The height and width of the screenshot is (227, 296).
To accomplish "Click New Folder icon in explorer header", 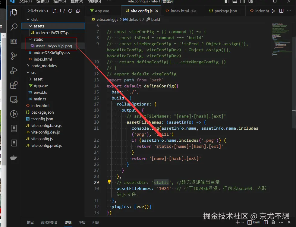I will click(x=62, y=11).
